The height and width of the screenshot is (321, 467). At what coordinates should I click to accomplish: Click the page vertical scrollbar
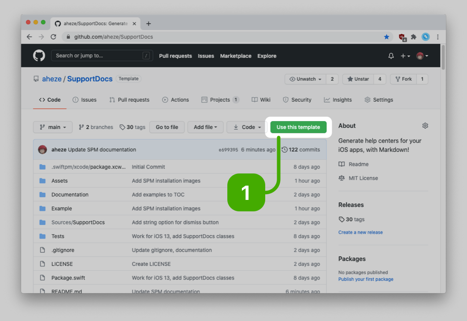[443, 57]
